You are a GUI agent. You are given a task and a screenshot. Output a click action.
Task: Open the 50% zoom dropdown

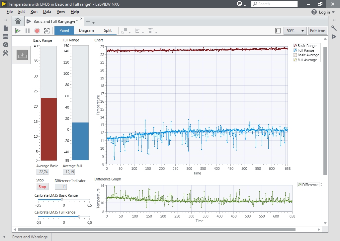[295, 31]
